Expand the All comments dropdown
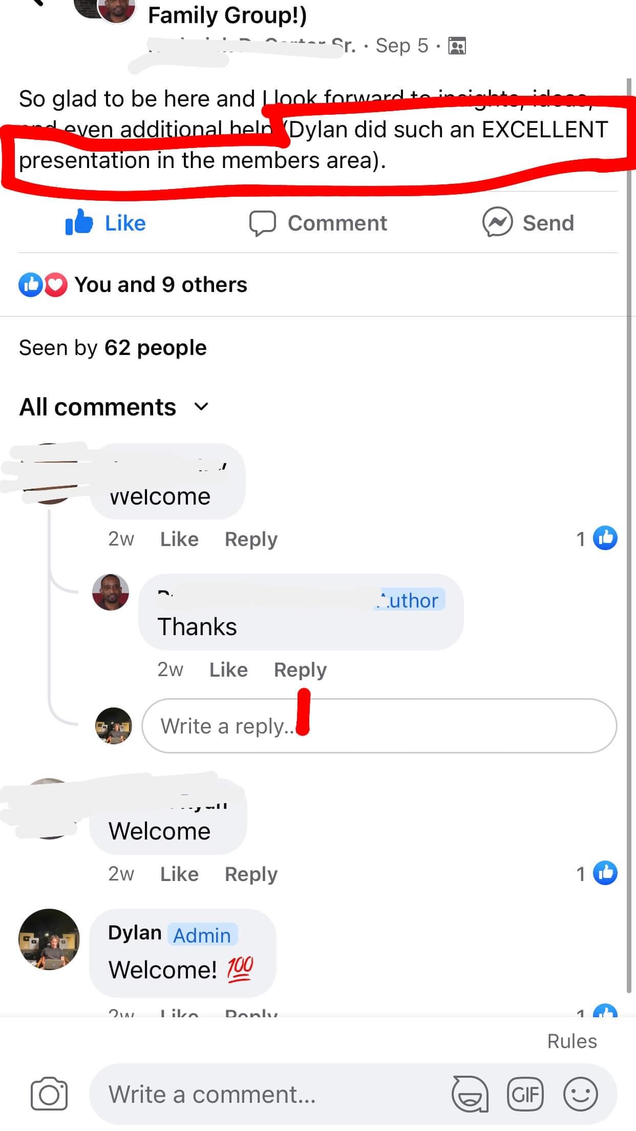636x1131 pixels. point(114,407)
